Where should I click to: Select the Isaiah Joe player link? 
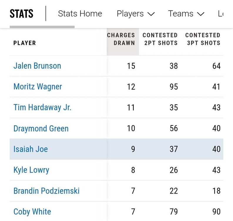pos(31,149)
